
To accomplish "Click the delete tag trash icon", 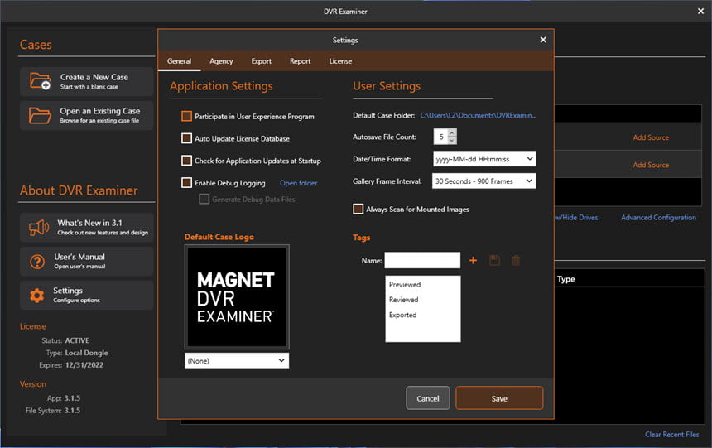I will (516, 260).
